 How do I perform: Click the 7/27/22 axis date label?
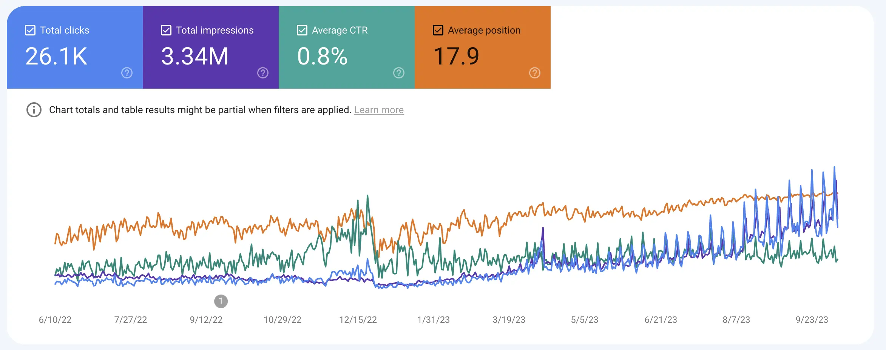tap(131, 320)
